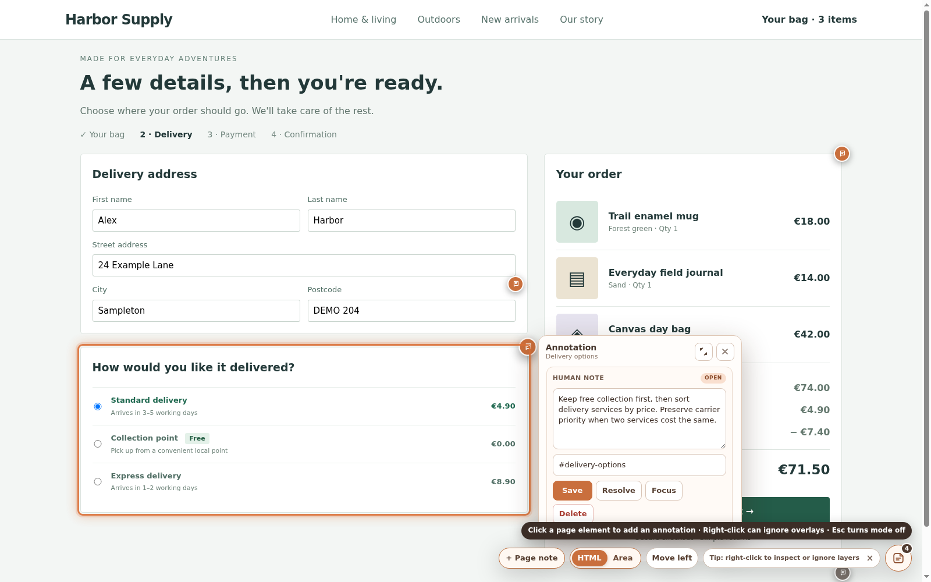Open the New arrivals page
931x582 pixels.
[x=510, y=19]
